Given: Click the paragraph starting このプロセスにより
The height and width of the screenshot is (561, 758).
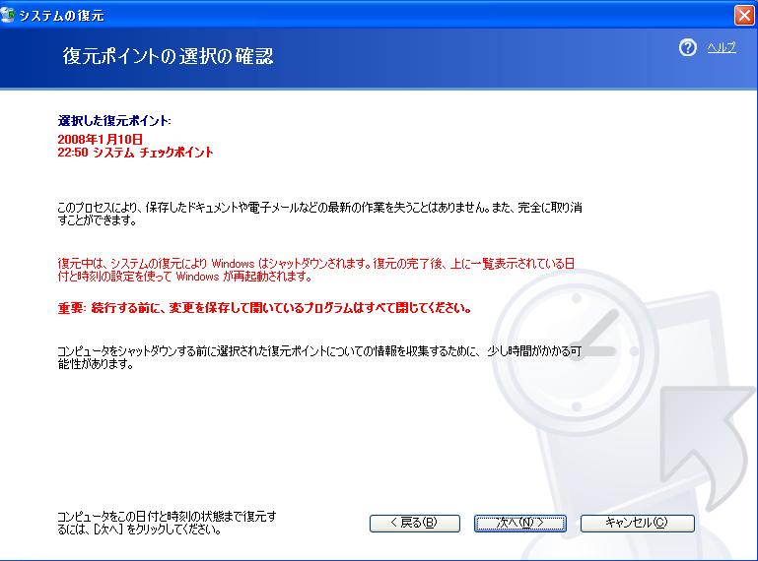Looking at the screenshot, I should (319, 214).
